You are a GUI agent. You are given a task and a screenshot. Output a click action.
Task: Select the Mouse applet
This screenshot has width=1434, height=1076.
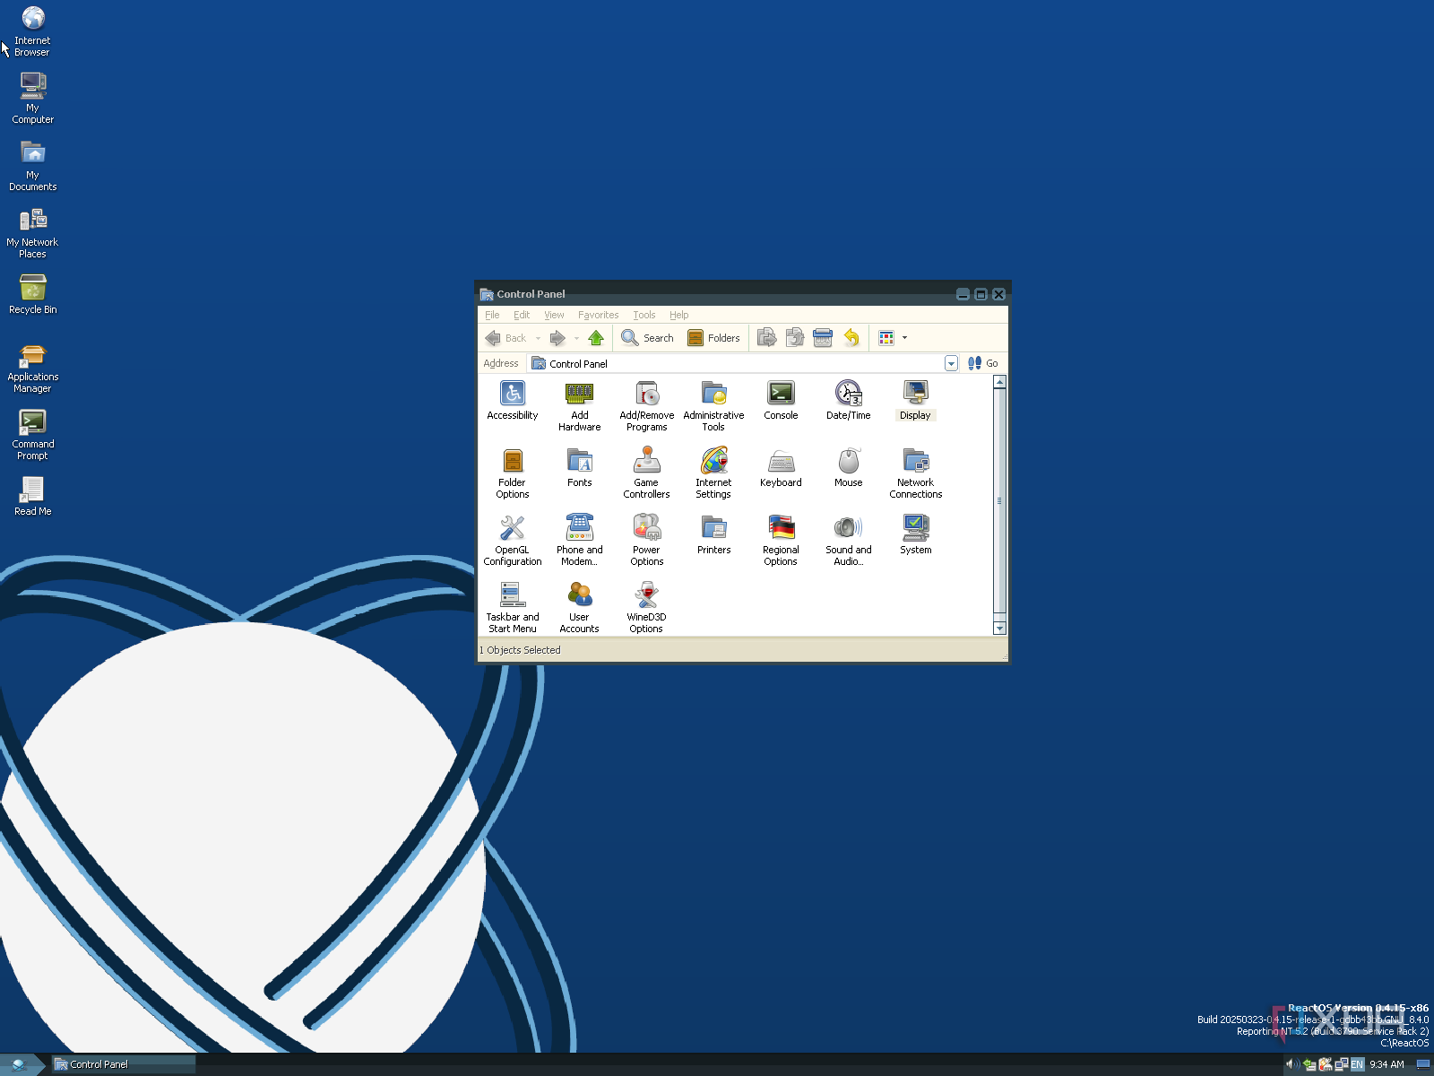pyautogui.click(x=848, y=467)
